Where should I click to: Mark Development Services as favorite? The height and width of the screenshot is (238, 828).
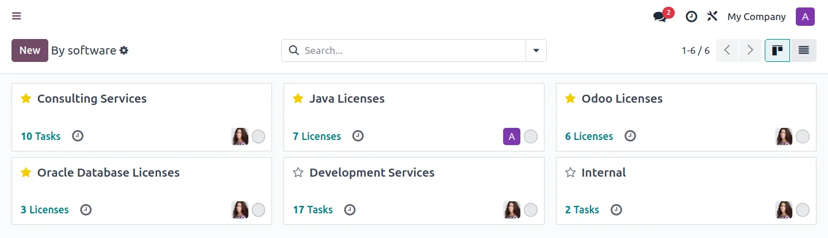pyautogui.click(x=298, y=173)
